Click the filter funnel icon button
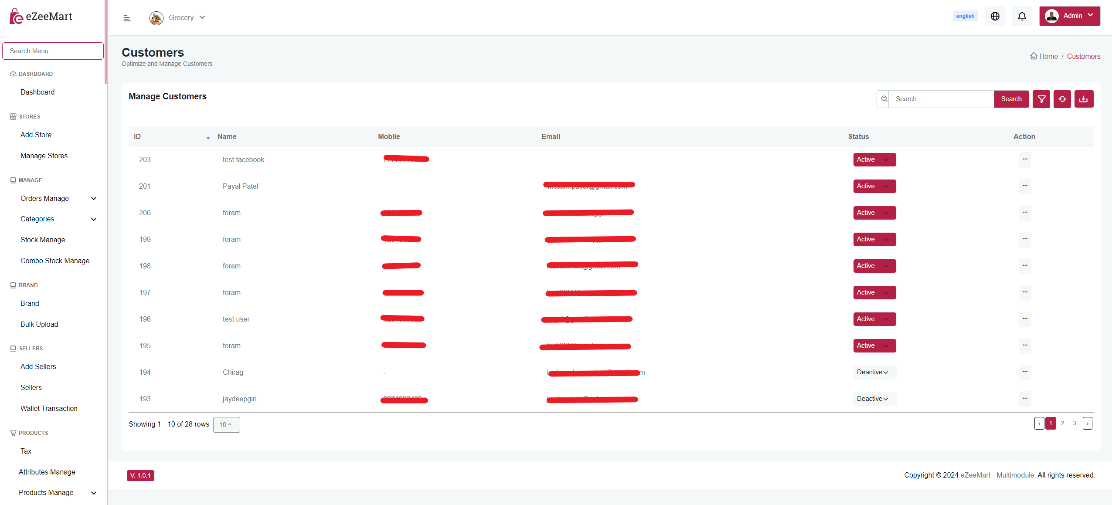Image resolution: width=1112 pixels, height=505 pixels. coord(1041,99)
